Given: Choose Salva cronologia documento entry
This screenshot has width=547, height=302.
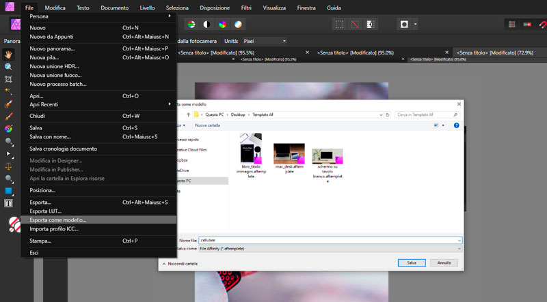Looking at the screenshot, I should [98, 149].
